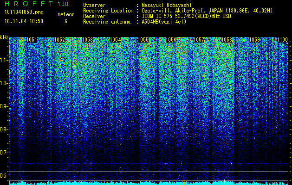Click the yellow meteor marker below 1052
The height and width of the screenshot is (185, 292).
[x=60, y=182]
